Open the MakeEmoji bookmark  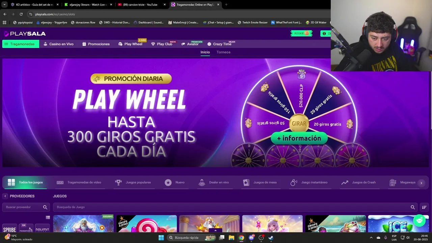click(x=183, y=23)
